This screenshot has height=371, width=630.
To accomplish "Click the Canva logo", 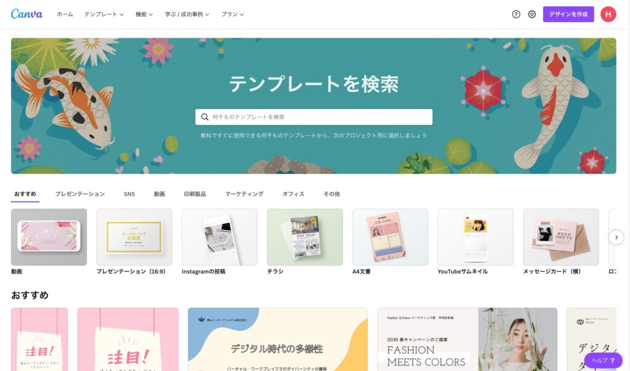I will pyautogui.click(x=26, y=14).
